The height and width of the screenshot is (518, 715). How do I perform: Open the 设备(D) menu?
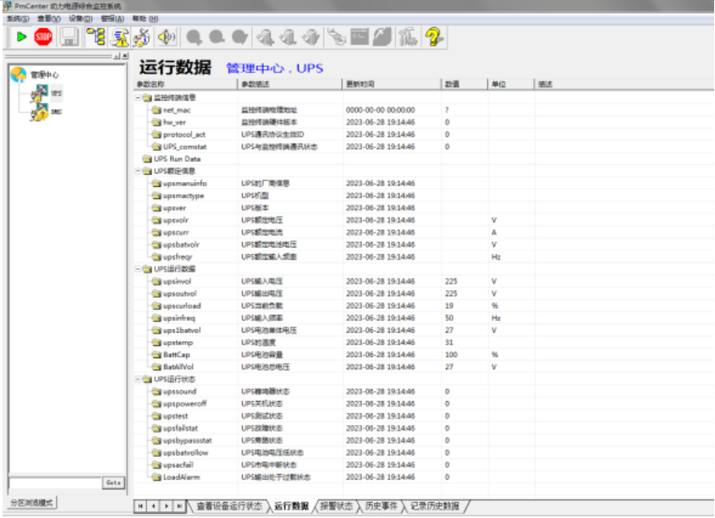pyautogui.click(x=80, y=18)
